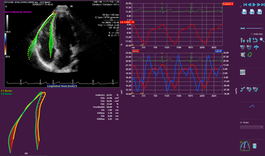Click the layered stack arrows icon
Viewport: 265px width, 156px height.
pos(243,54)
